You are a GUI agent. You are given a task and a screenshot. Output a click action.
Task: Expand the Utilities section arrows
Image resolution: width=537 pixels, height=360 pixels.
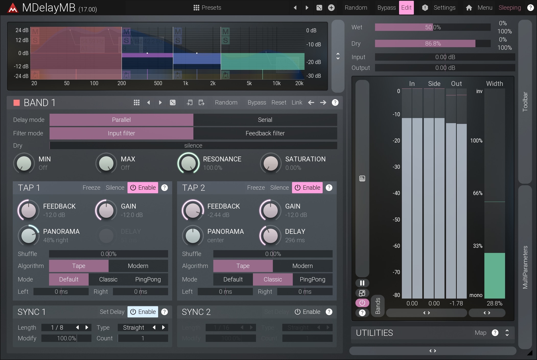tap(507, 333)
